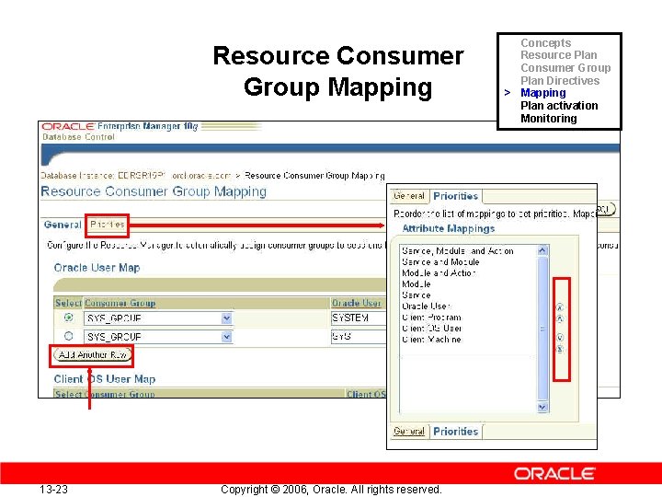Viewport: 662px width, 497px height.
Task: Click the Oracle logo in red footer
Action: [554, 474]
